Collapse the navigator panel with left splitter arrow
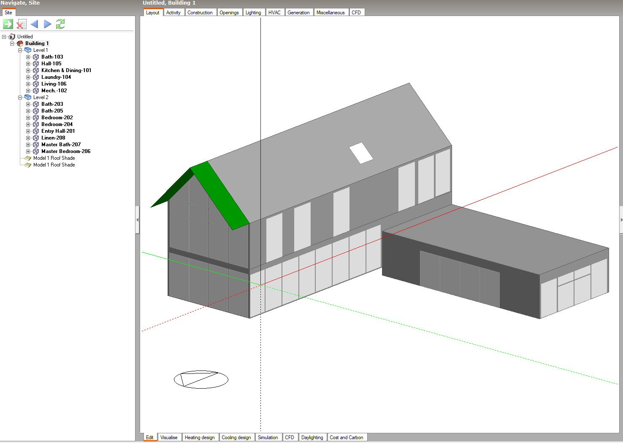The width and height of the screenshot is (623, 443). [137, 220]
